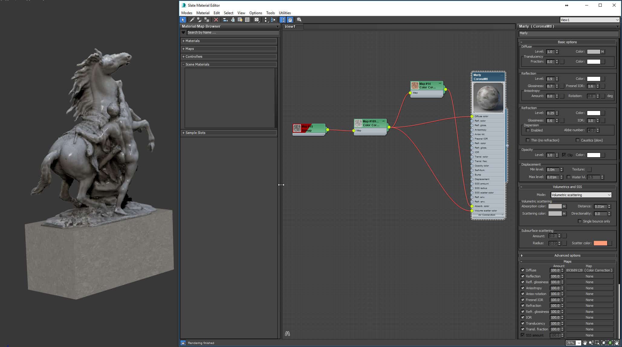This screenshot has height=347, width=622.
Task: Uncheck Reflection map checkbox in Maps
Action: pos(523,276)
